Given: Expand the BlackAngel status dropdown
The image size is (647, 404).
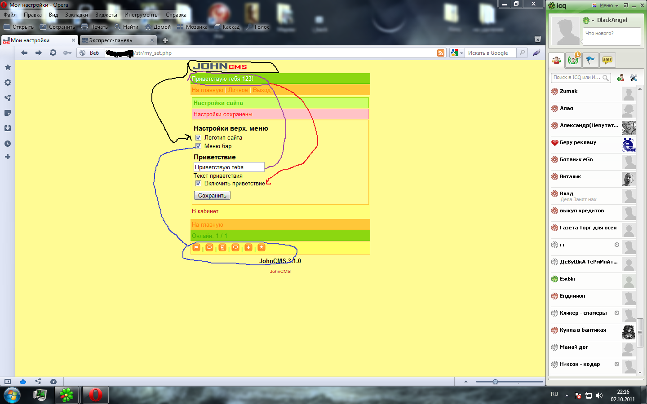Looking at the screenshot, I should 593,20.
